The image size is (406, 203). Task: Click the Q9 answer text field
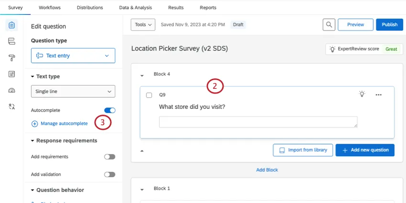coord(258,122)
